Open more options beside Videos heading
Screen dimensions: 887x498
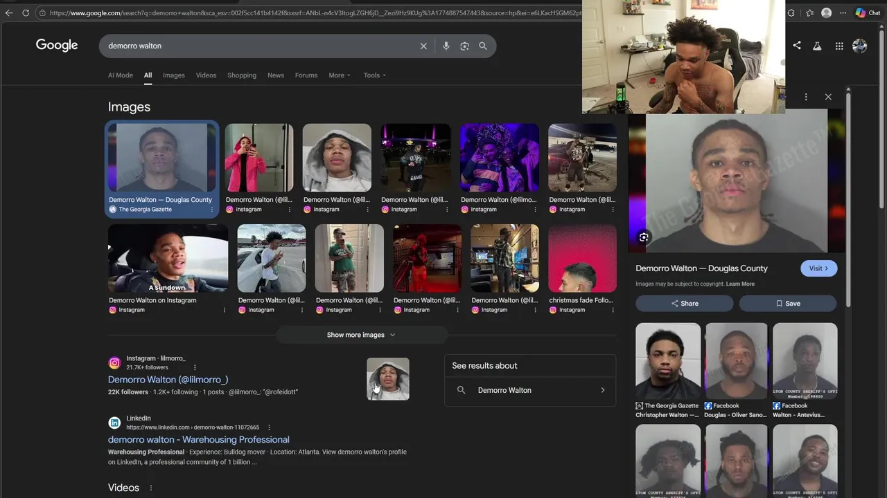[150, 488]
